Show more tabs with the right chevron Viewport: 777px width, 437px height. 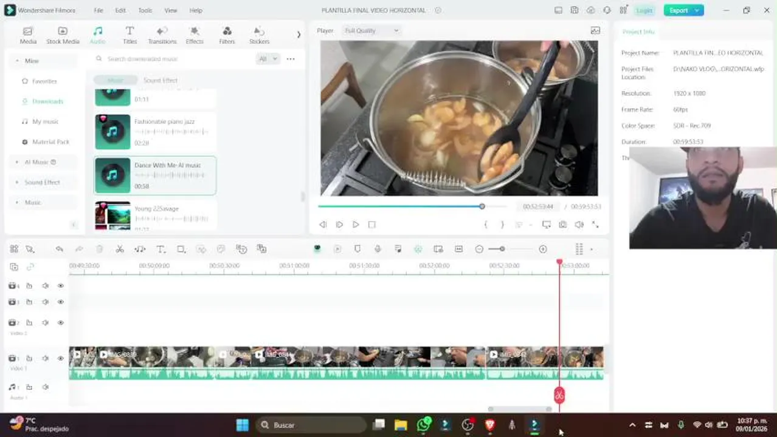click(x=299, y=35)
